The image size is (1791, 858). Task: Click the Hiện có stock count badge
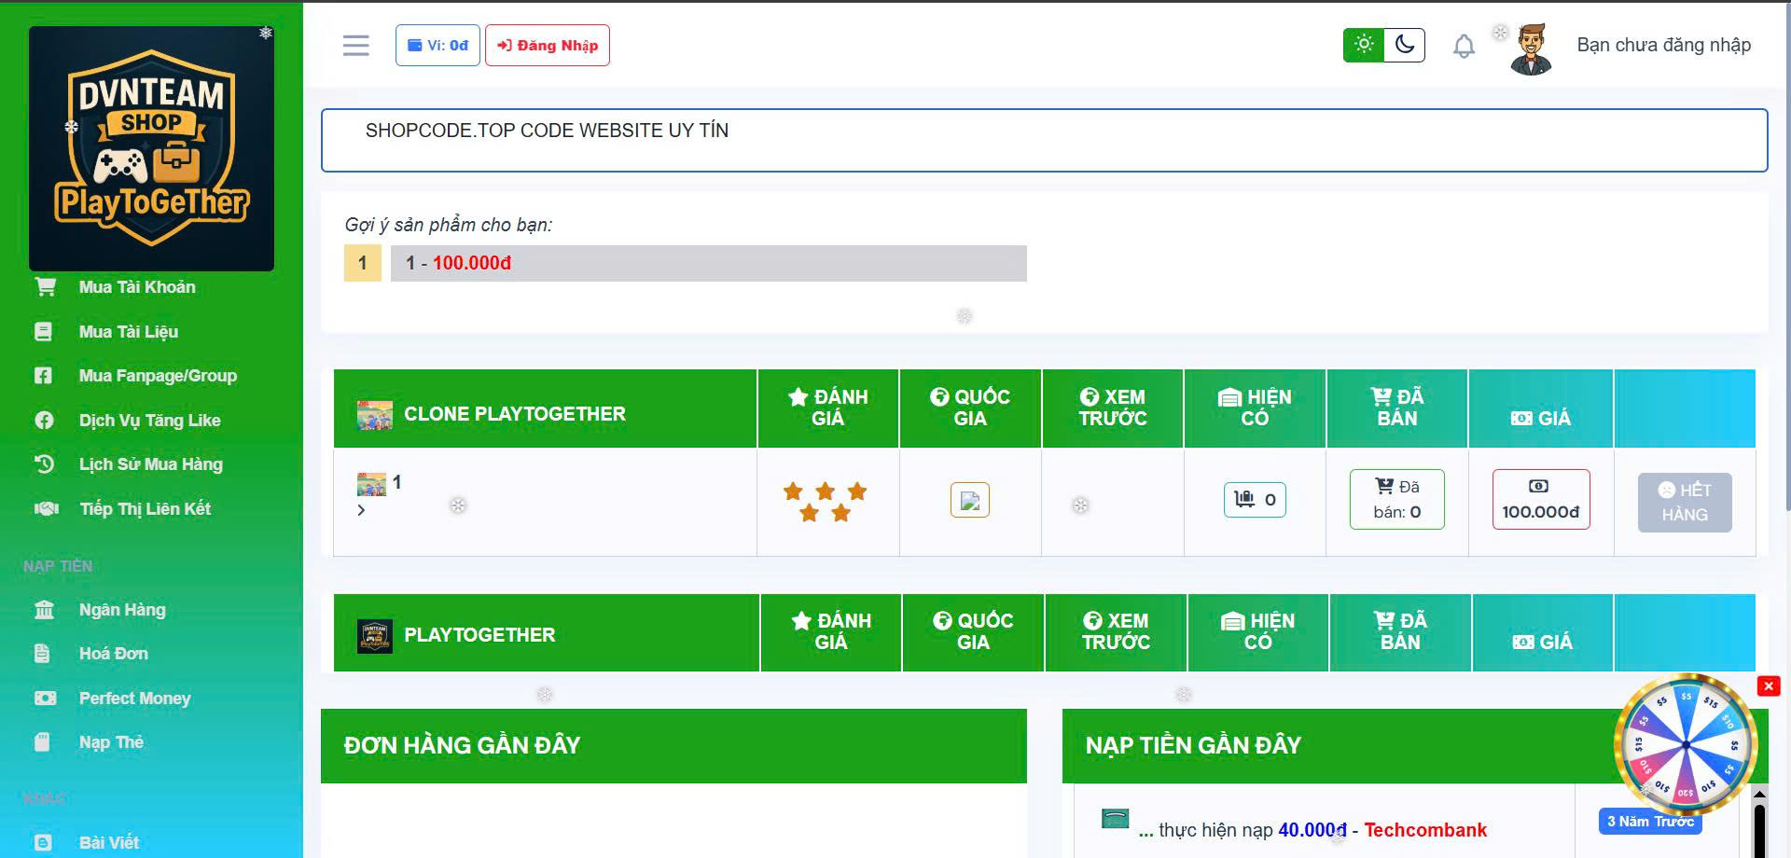pyautogui.click(x=1255, y=500)
